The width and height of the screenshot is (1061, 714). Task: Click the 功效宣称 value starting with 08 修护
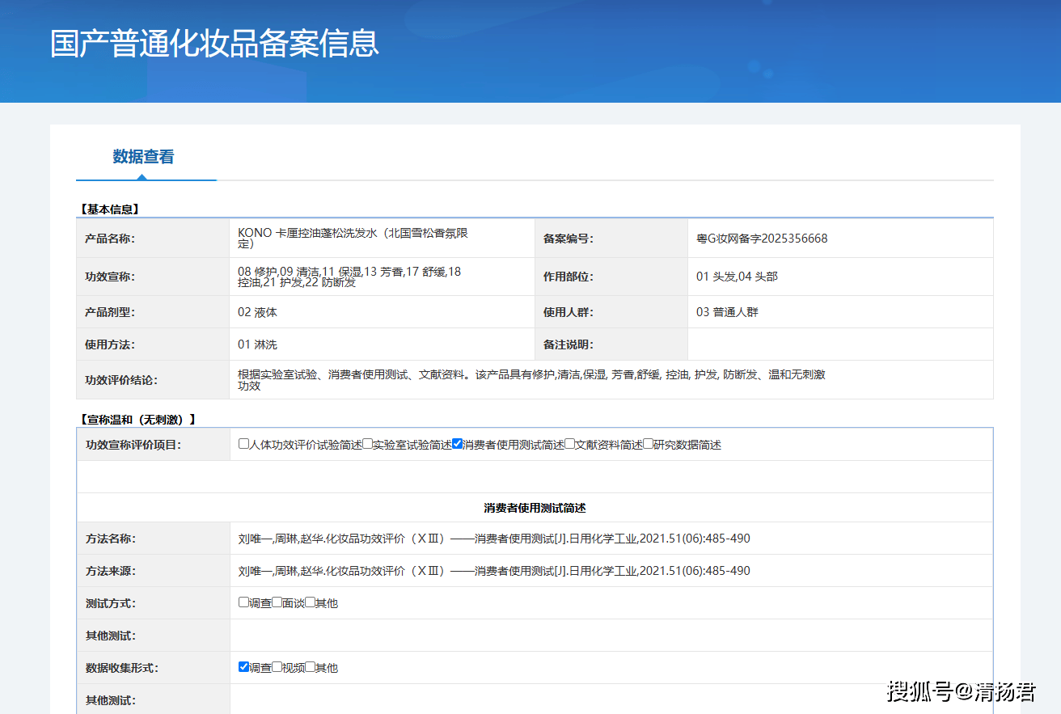coord(349,277)
